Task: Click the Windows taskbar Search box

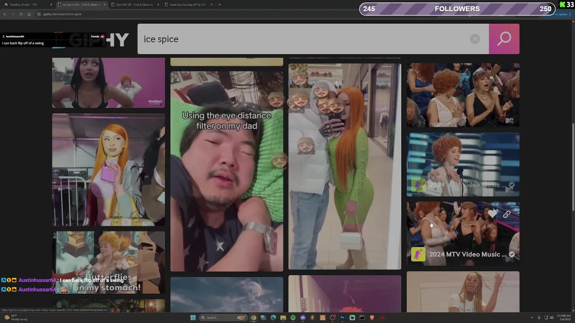Action: pyautogui.click(x=224, y=318)
